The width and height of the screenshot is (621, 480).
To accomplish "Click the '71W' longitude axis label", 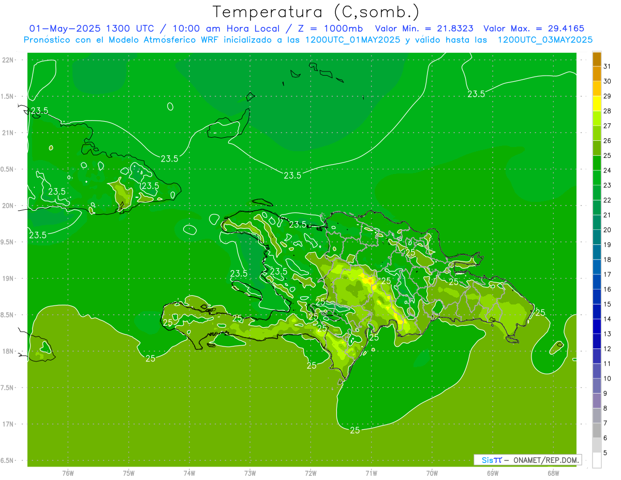I will [371, 473].
